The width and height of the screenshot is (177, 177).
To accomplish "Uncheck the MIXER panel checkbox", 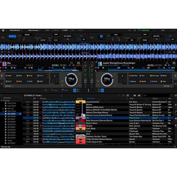I will pos(62,30).
